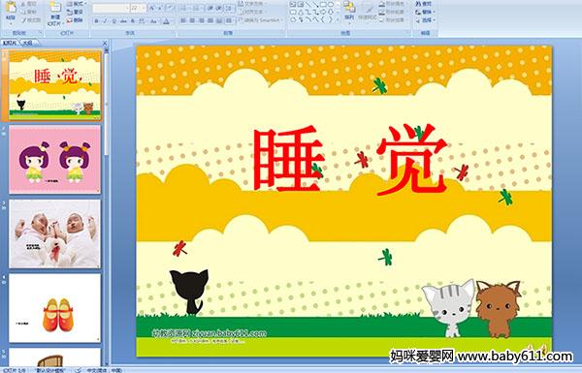Screen dimensions: 582x373
Task: Toggle Italic formatting in the font group
Action: point(105,21)
